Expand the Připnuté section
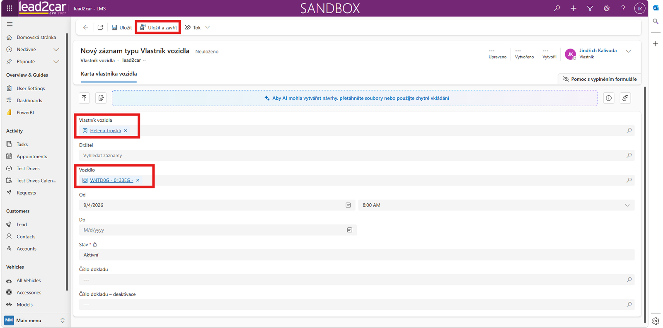Viewport: 663px width, 328px height. [x=56, y=62]
